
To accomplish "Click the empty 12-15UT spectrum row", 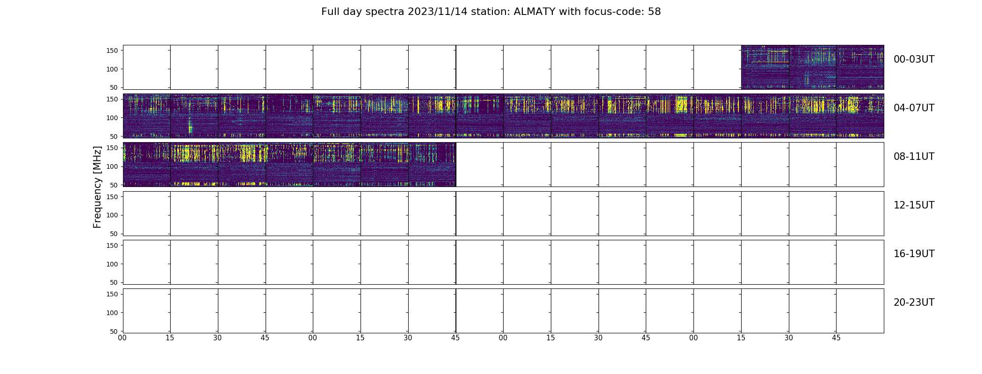I will pos(503,213).
